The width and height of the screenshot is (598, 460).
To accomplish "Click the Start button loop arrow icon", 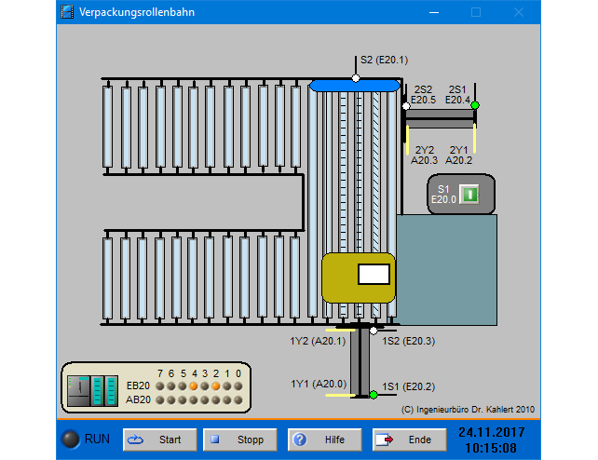I will 135,440.
